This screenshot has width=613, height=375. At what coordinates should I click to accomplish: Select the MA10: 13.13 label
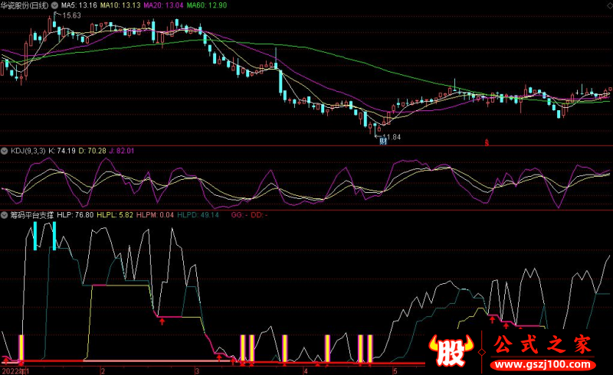click(120, 5)
